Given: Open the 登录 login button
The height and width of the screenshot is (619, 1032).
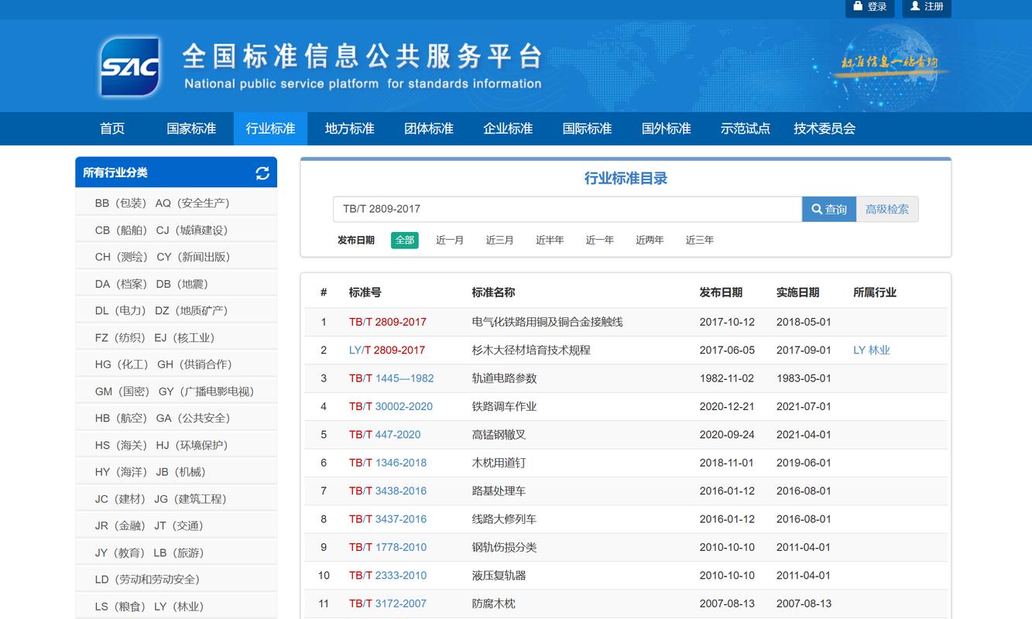Looking at the screenshot, I should (870, 6).
